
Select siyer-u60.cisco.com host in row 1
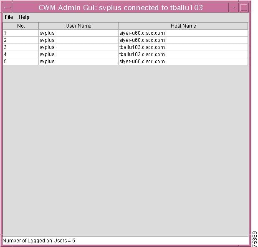click(183, 33)
